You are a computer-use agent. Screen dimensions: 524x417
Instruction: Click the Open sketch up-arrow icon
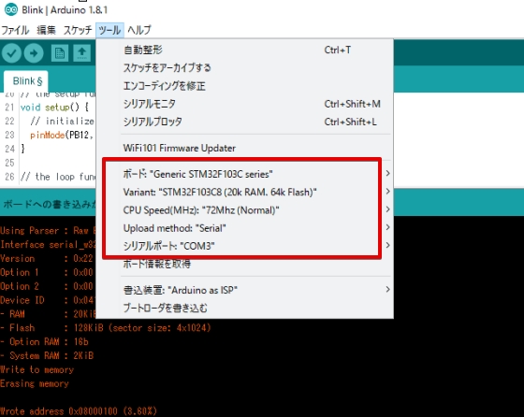click(82, 52)
